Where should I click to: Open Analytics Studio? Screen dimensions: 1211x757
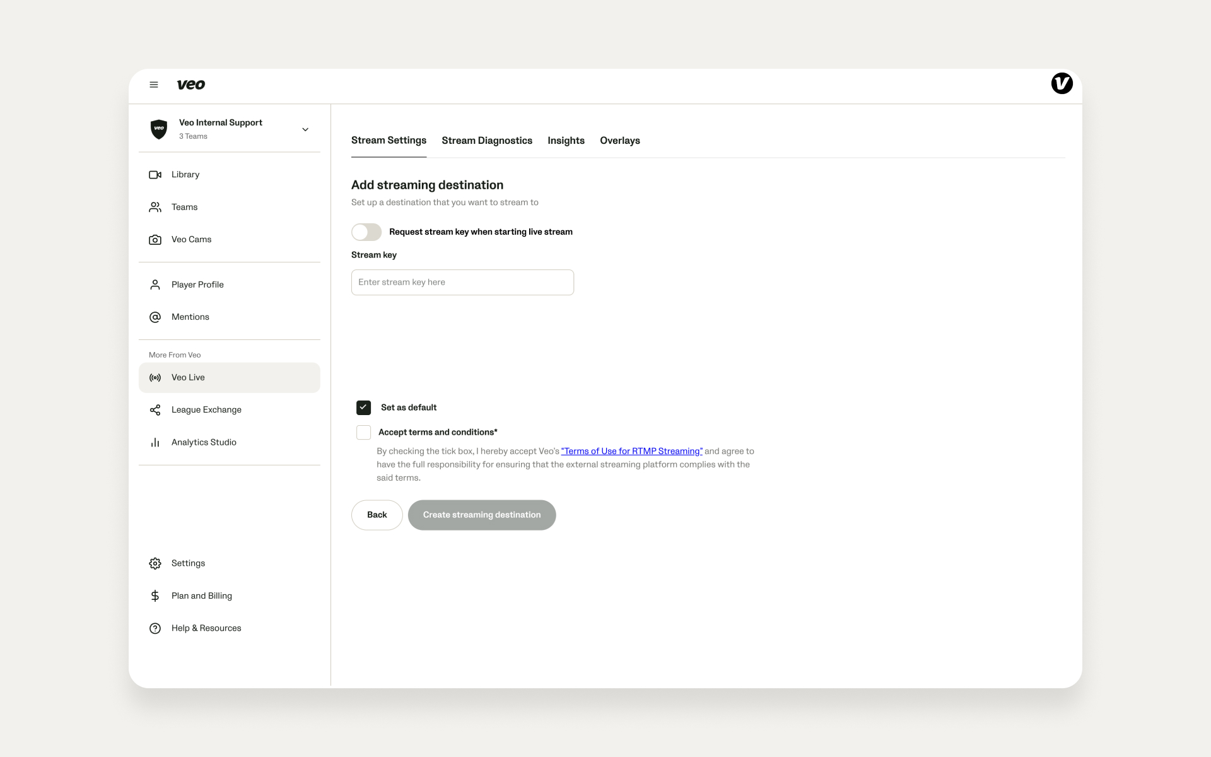point(230,442)
